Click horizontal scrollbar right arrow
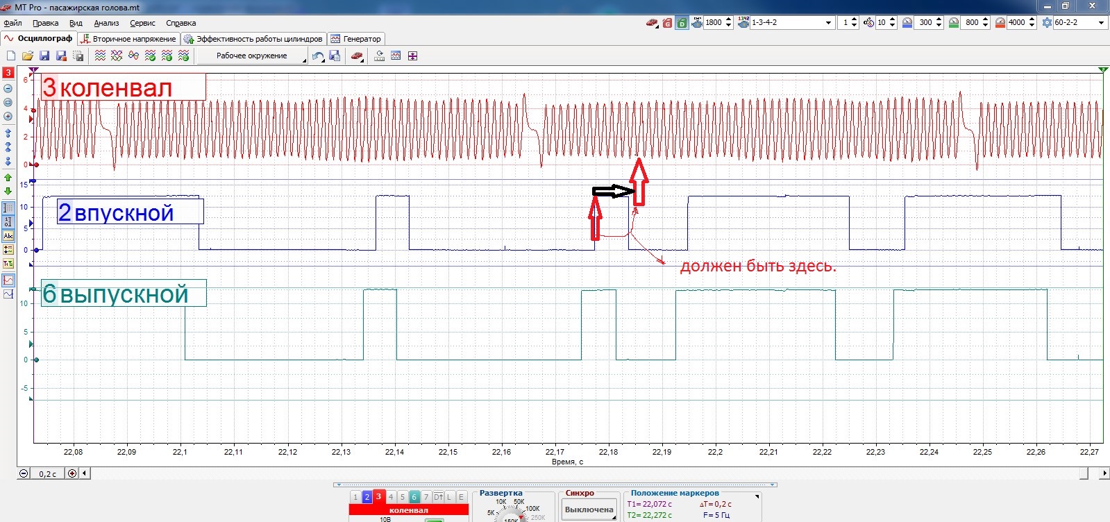The image size is (1110, 522). click(x=1104, y=473)
